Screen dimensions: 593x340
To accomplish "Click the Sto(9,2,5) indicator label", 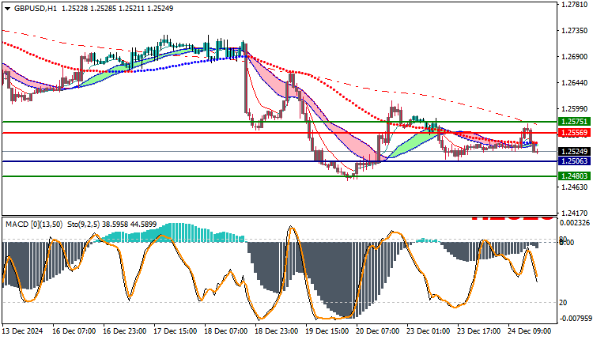I will (x=83, y=225).
